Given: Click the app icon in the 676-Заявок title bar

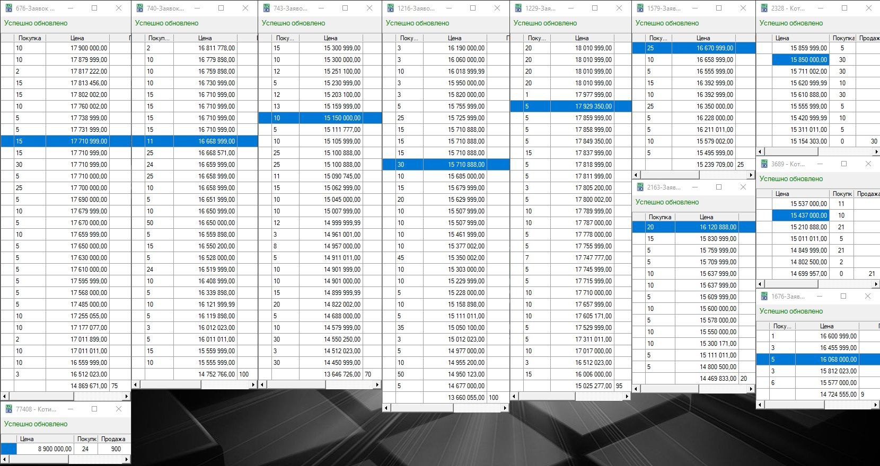Looking at the screenshot, I should pos(8,8).
